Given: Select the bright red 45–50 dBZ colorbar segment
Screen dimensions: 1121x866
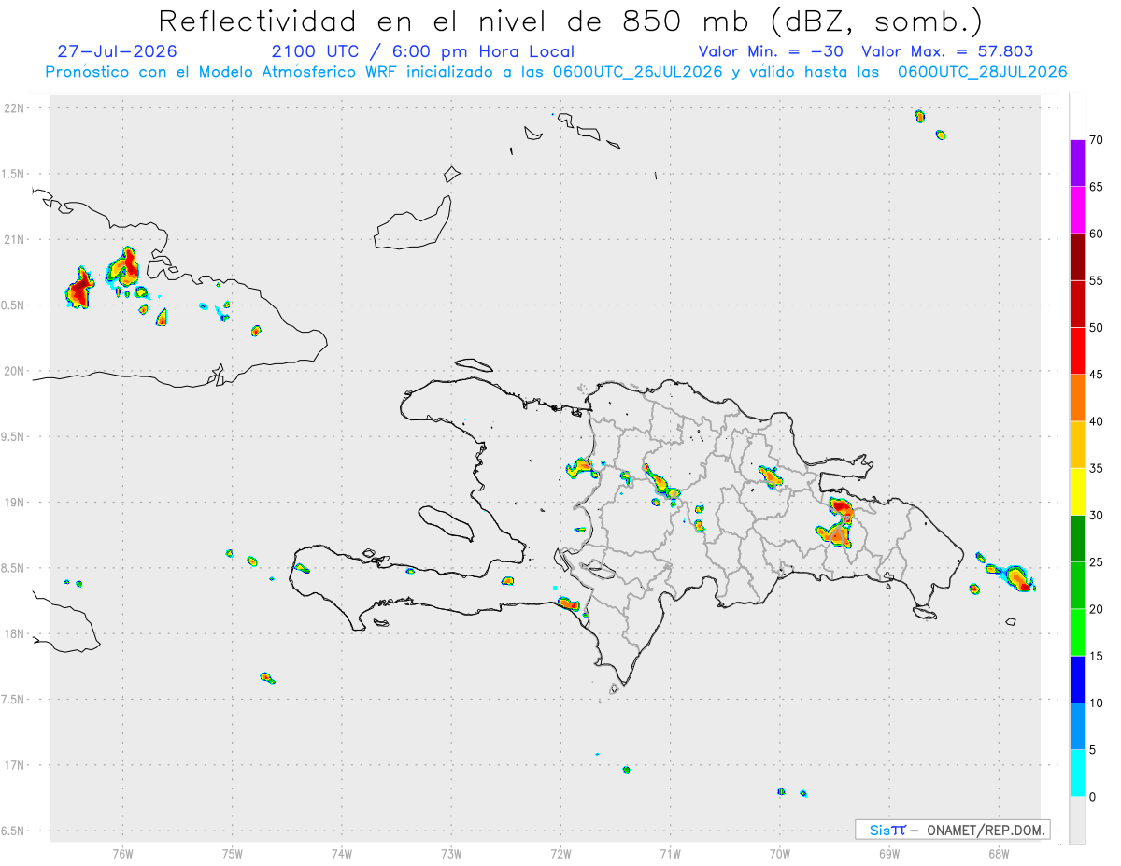Looking at the screenshot, I should [1077, 351].
